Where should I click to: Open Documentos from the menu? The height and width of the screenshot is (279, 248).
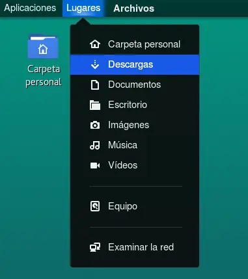tap(135, 85)
